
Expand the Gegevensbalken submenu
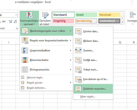coord(47,51)
